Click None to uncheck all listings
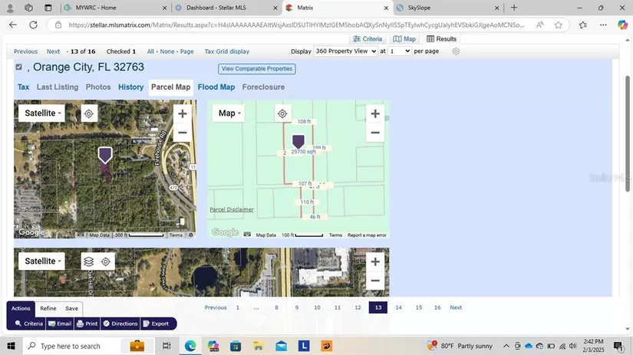 [166, 51]
